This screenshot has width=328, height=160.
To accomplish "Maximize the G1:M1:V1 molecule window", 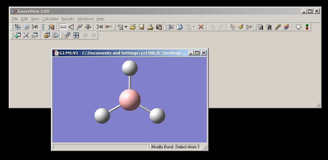I will coord(197,53).
